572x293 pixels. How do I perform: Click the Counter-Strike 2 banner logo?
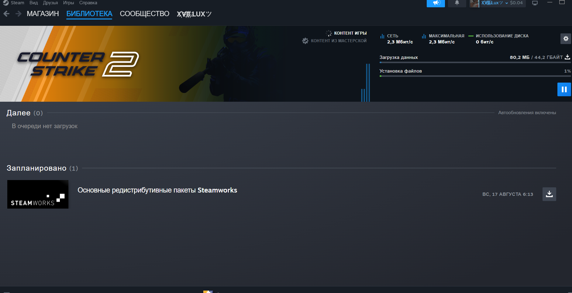[78, 64]
